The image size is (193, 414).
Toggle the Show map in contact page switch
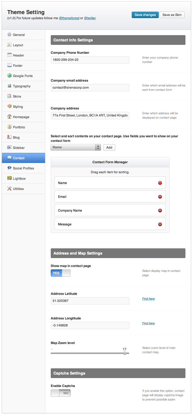tap(60, 273)
